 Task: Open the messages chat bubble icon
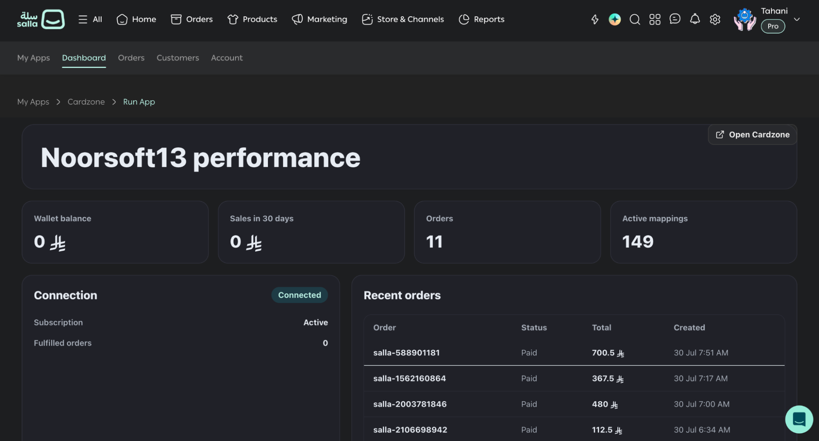(x=675, y=19)
